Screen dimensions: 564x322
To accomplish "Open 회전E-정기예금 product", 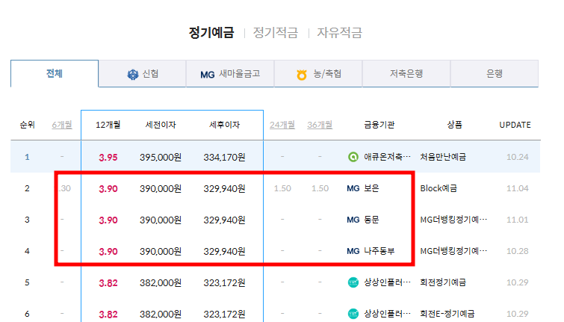I will tap(447, 314).
